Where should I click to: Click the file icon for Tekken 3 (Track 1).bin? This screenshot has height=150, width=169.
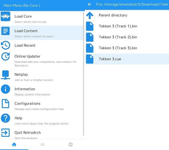90,26
